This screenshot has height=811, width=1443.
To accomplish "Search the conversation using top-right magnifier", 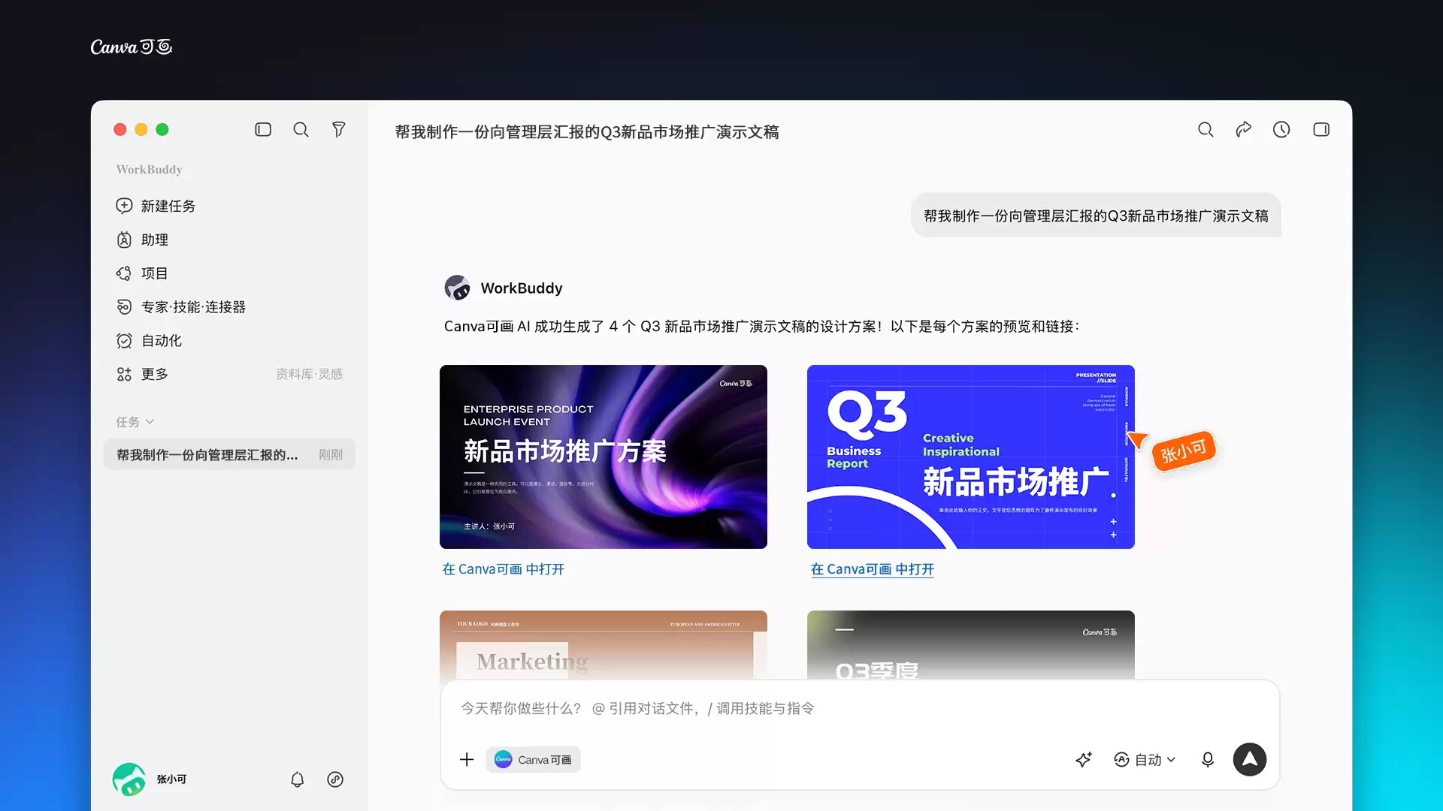I will [1206, 129].
